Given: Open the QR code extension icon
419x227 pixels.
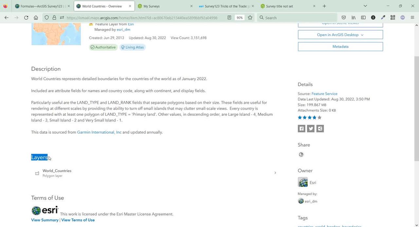Looking at the screenshot, I should coord(393,18).
